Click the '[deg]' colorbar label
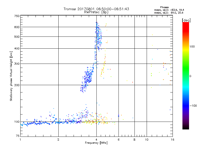203x152 pixels. tap(186, 20)
